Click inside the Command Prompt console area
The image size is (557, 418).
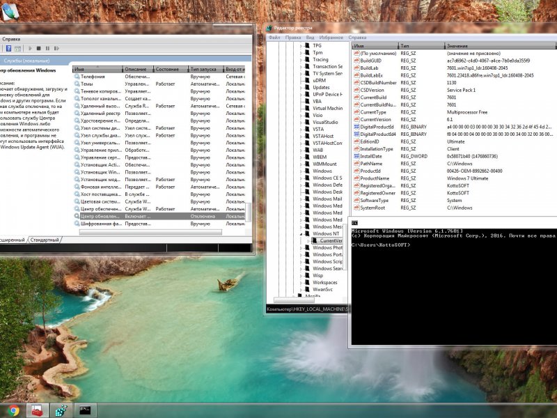click(x=454, y=286)
